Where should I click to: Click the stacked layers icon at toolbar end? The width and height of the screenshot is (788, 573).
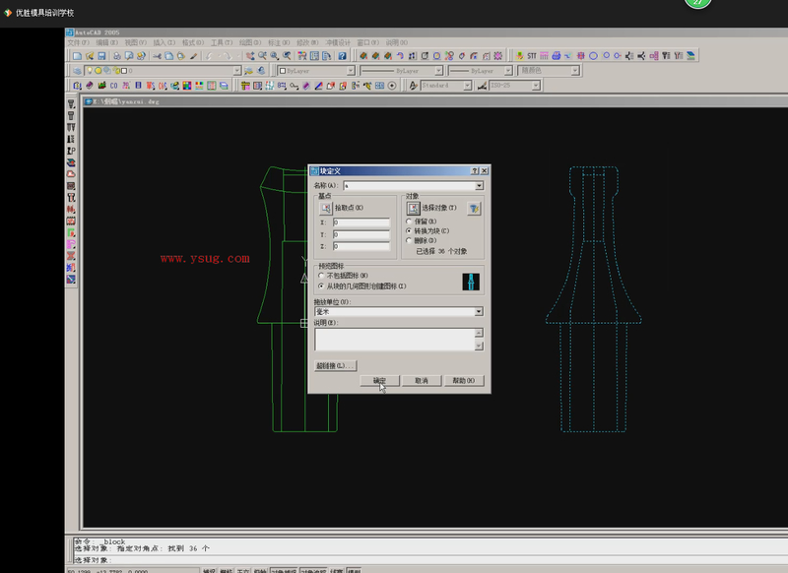point(690,56)
